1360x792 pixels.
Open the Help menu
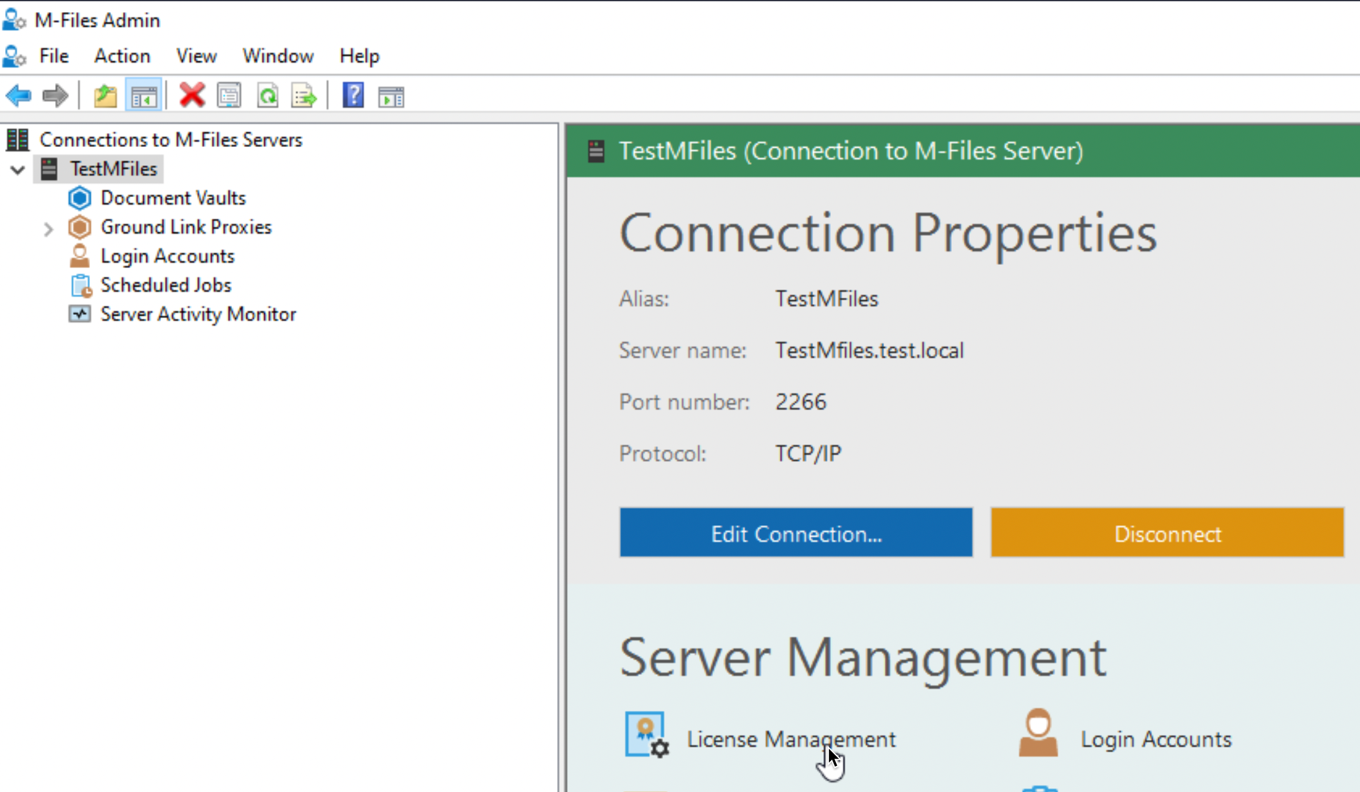pos(359,56)
